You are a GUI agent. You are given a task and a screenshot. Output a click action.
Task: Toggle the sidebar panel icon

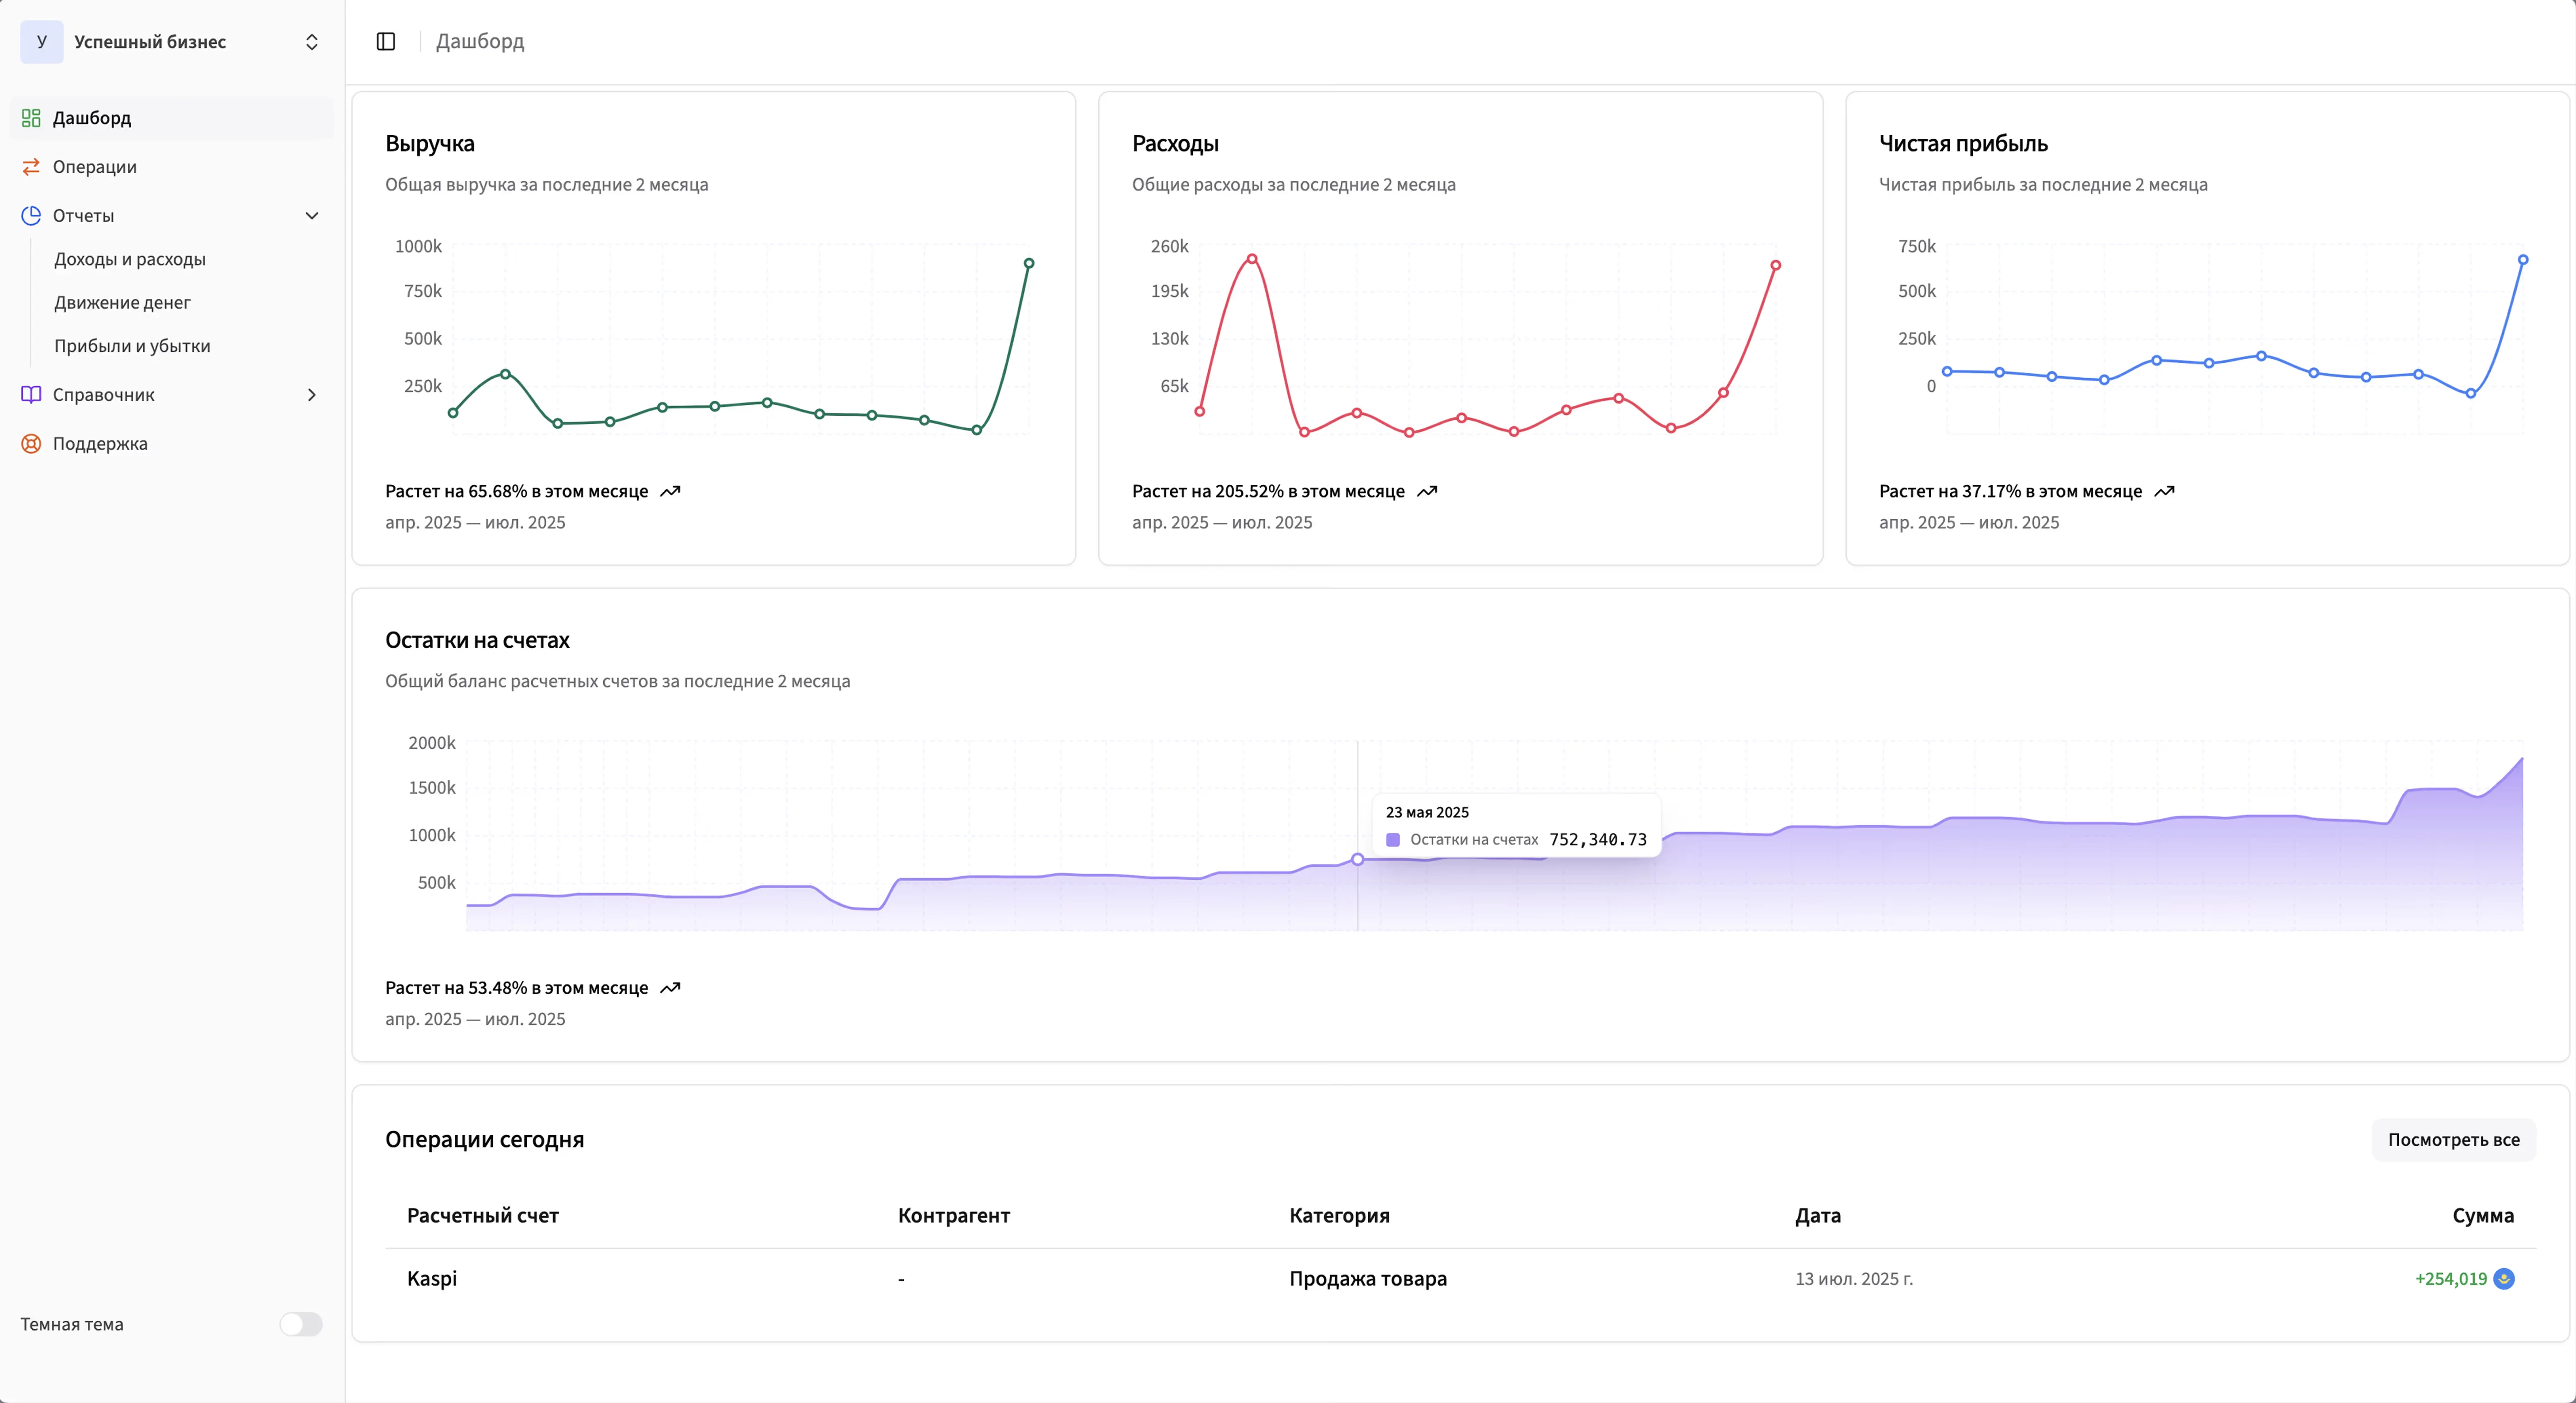coord(386,41)
